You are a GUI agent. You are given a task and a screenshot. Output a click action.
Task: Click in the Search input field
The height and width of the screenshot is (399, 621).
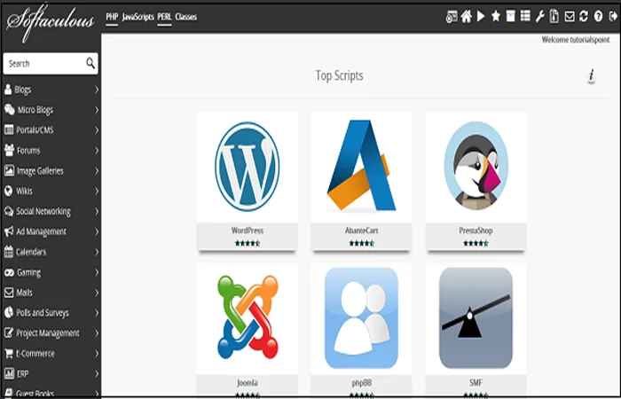44,64
